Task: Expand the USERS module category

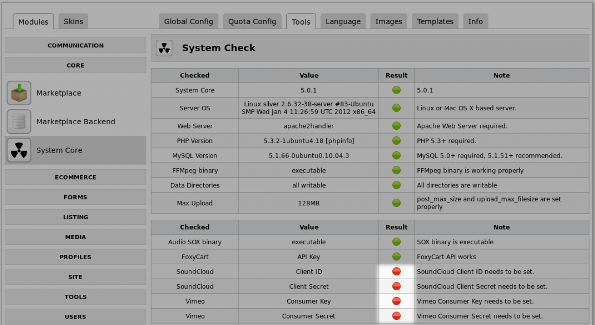Action: tap(75, 317)
